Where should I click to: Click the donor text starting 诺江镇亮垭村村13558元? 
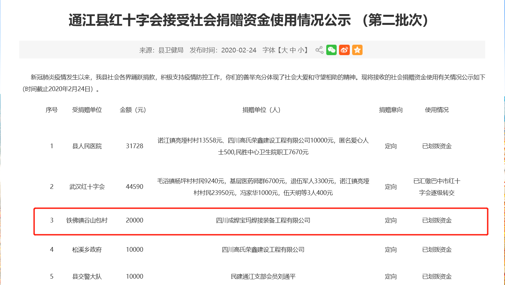263,146
